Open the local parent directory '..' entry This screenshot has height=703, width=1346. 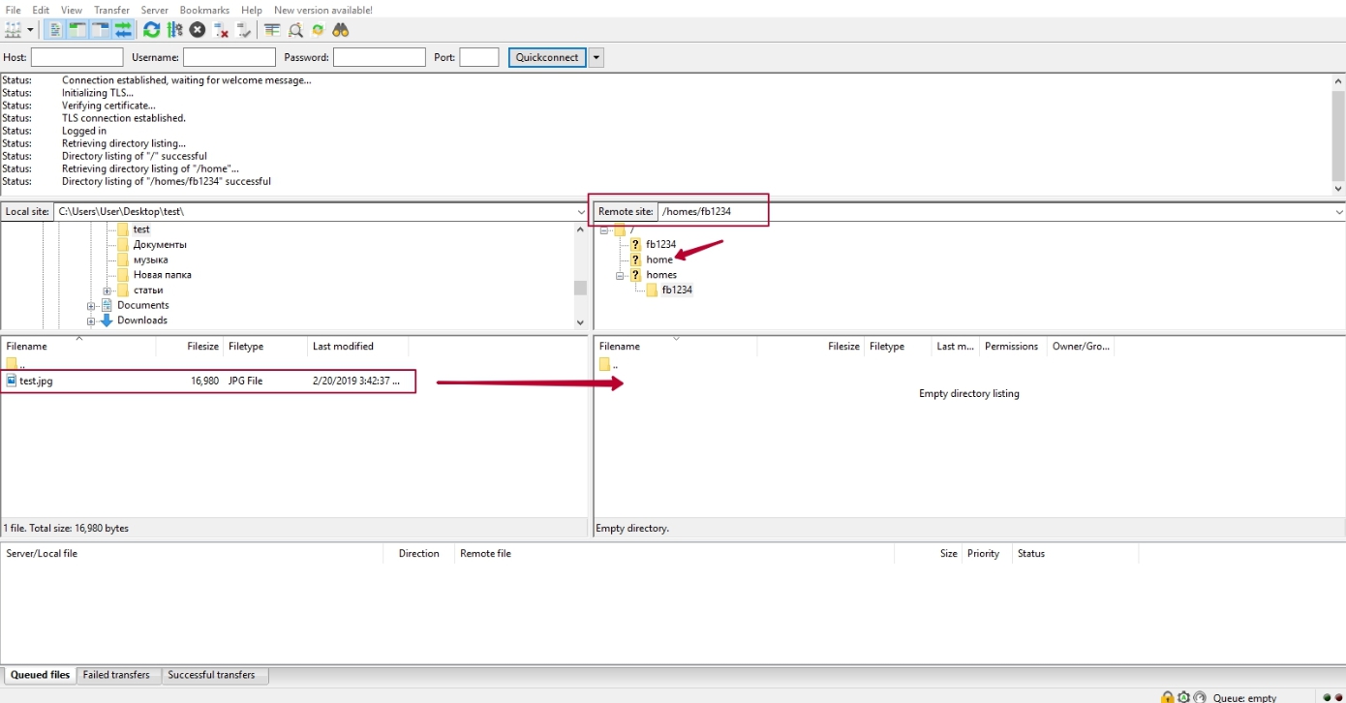15,364
